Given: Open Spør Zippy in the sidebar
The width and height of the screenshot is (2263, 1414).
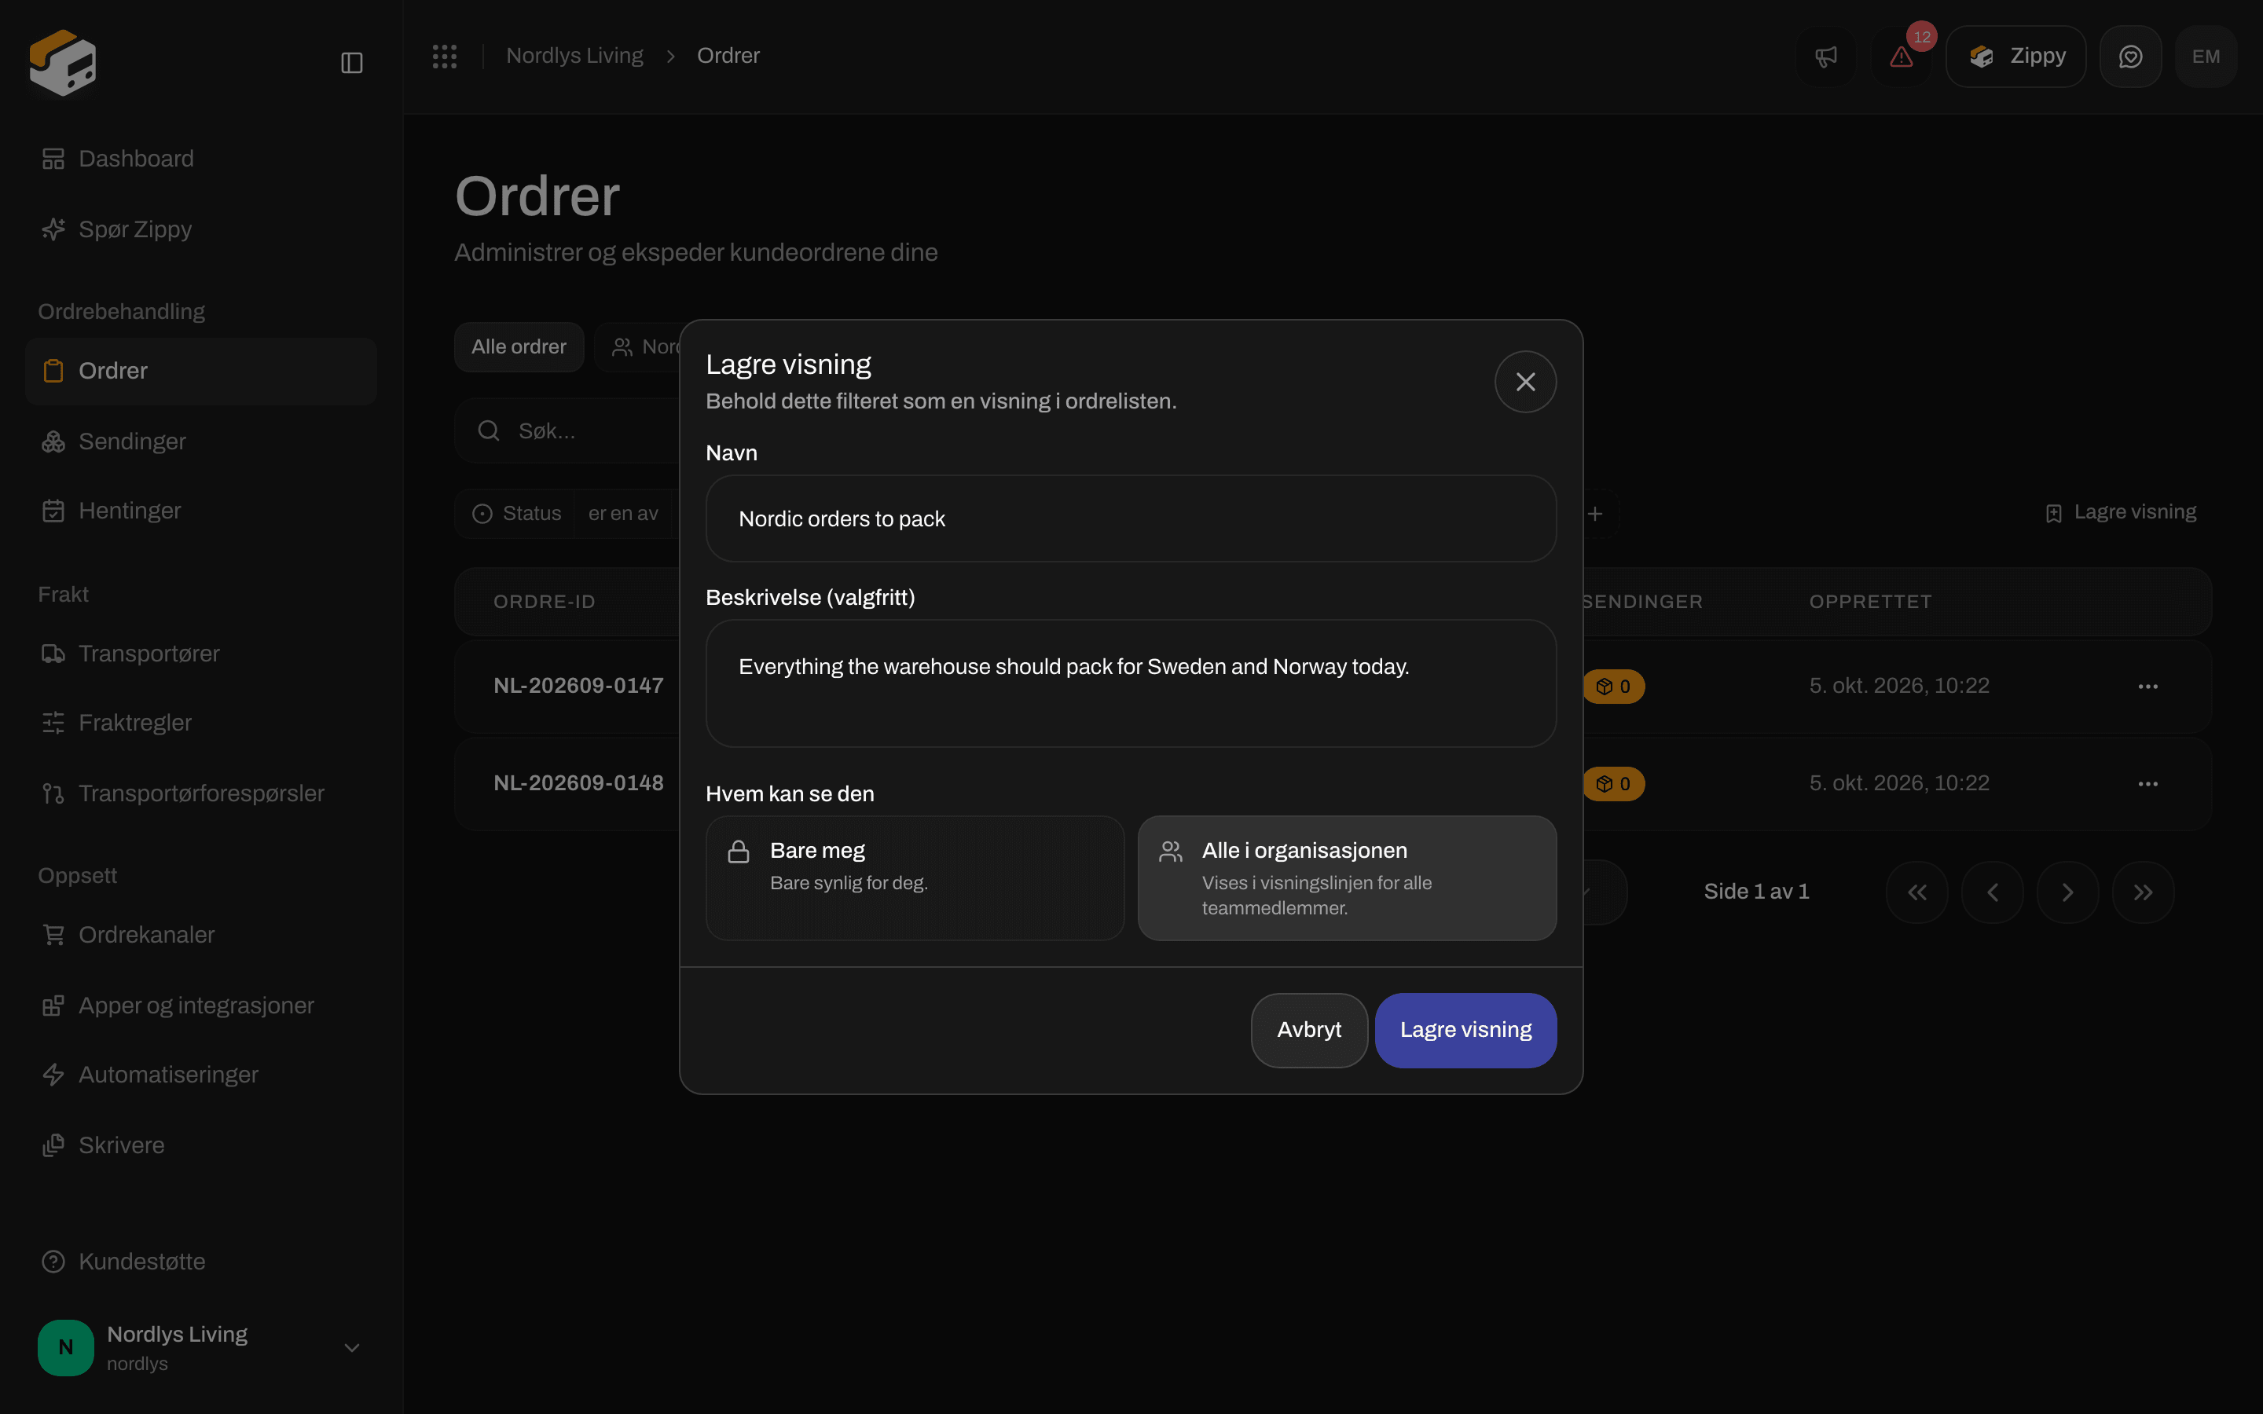Looking at the screenshot, I should tap(201, 229).
